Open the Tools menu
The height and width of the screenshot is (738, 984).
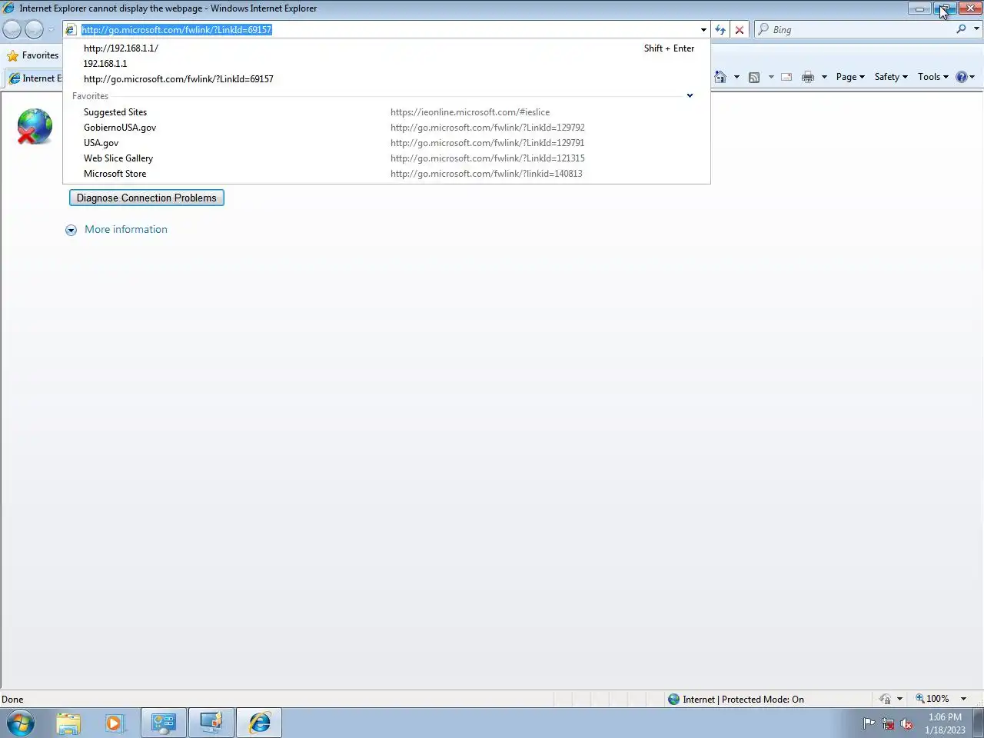(x=933, y=77)
